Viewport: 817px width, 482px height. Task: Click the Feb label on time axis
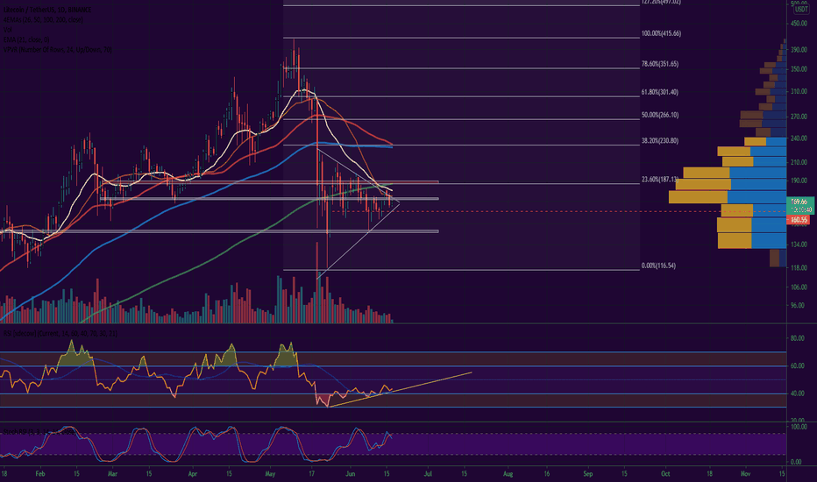(40, 474)
